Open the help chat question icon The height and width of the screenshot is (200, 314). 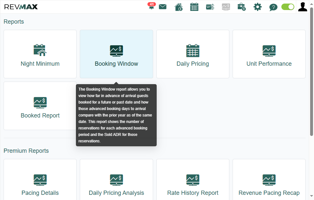pos(273,7)
